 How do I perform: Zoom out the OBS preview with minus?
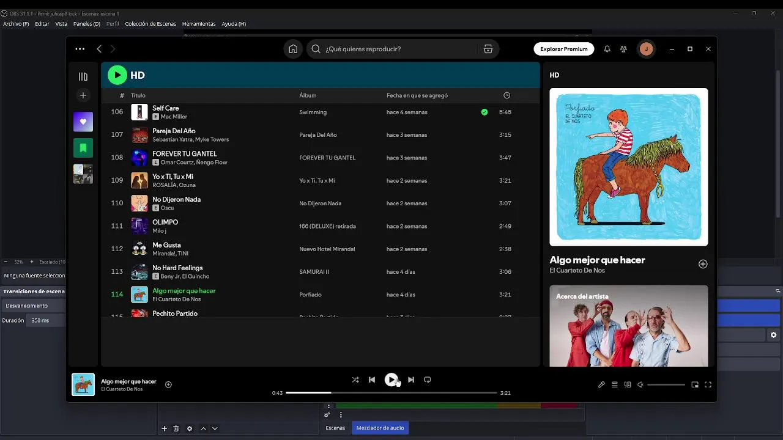coord(6,262)
